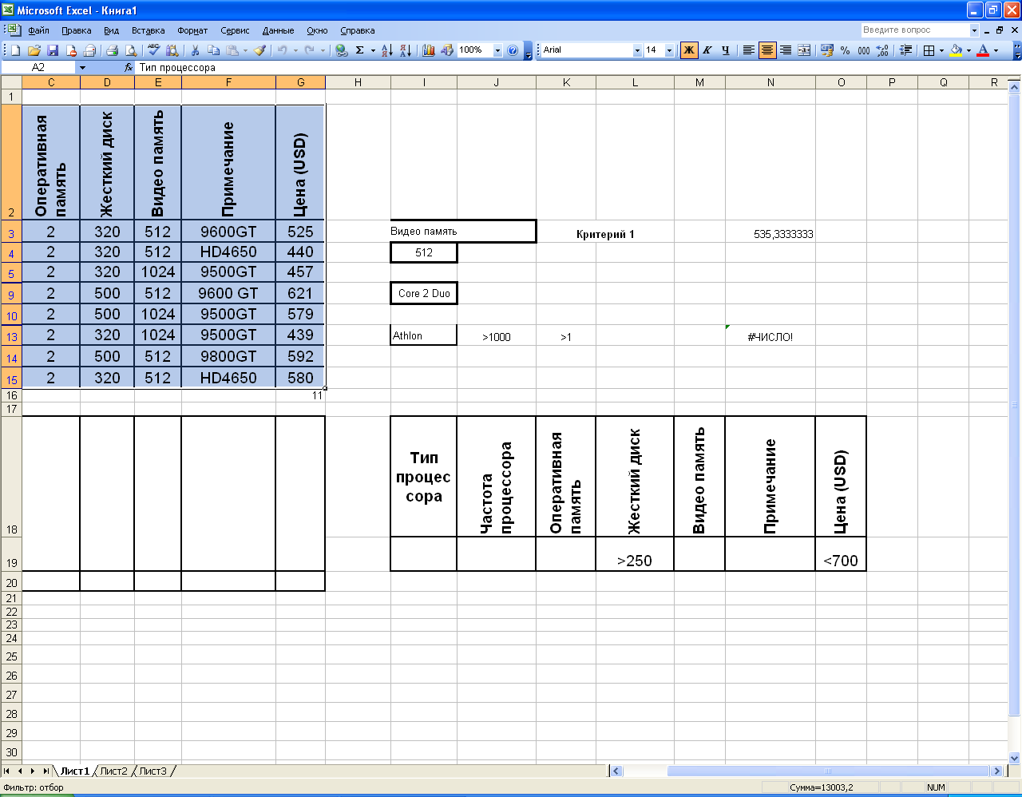
Task: Open the Файл menu
Action: (x=38, y=30)
